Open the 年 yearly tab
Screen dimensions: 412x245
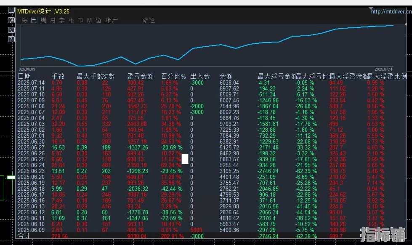pos(71,20)
